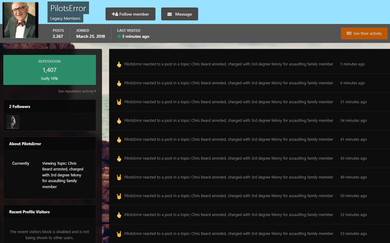The height and width of the screenshot is (243, 390).
Task: Click the 52 minutes ago timestamp
Action: pyautogui.click(x=353, y=215)
